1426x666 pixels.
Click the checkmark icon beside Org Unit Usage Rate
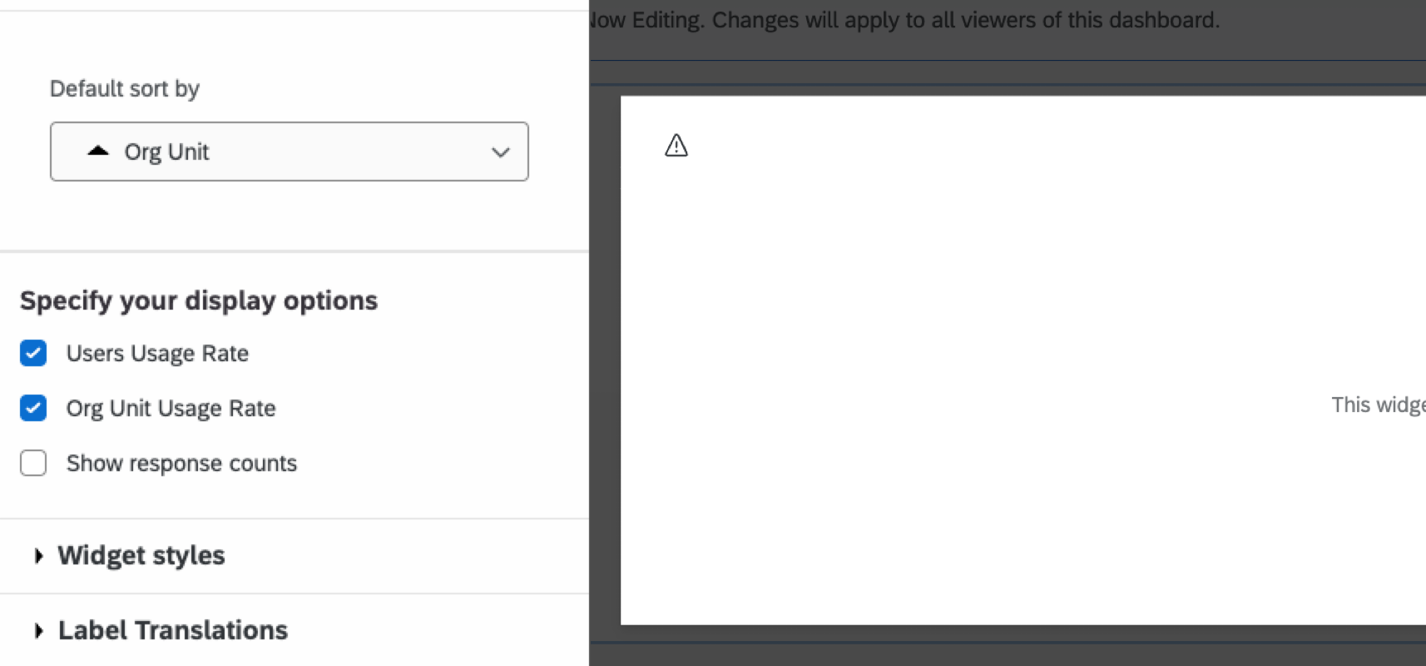click(x=32, y=408)
